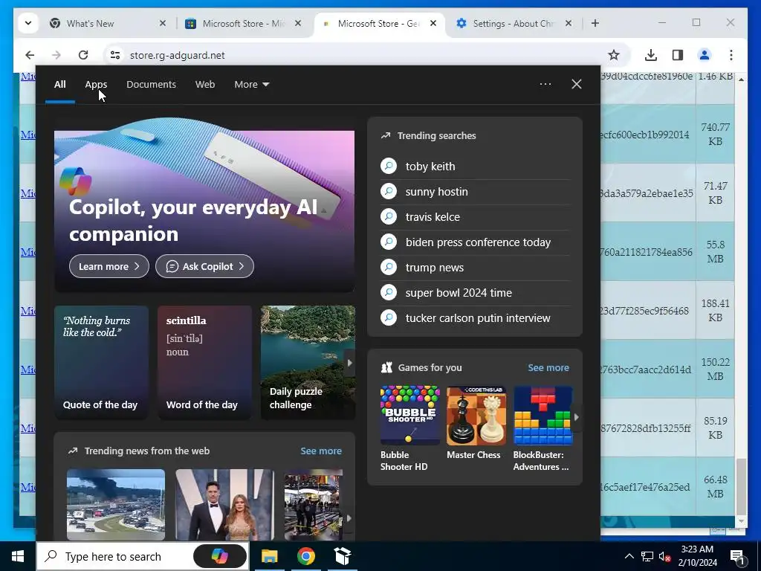Advance the daily cards carousel arrow

point(349,363)
